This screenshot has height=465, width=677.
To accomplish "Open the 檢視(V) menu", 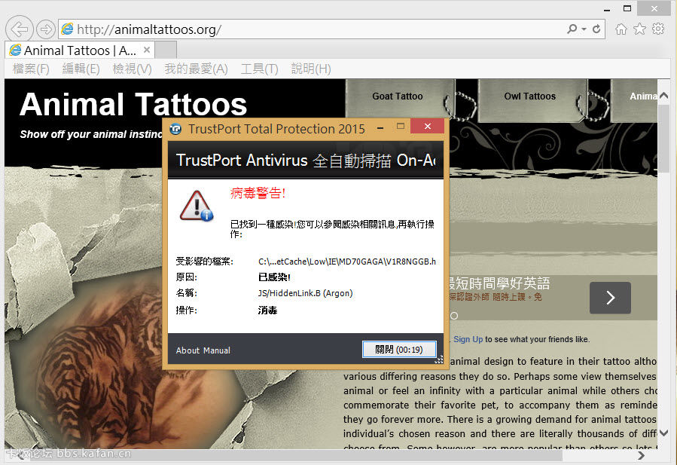I will [x=132, y=69].
